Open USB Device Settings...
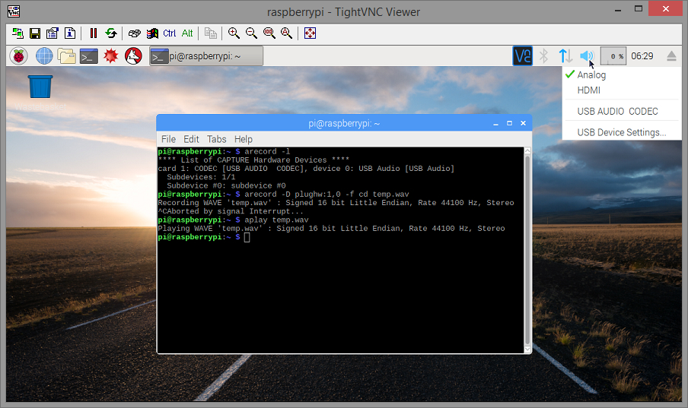This screenshot has height=408, width=688. click(x=621, y=132)
